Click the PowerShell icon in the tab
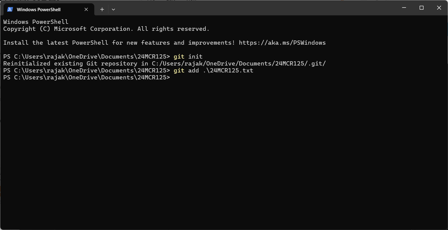The image size is (448, 230). point(10,9)
